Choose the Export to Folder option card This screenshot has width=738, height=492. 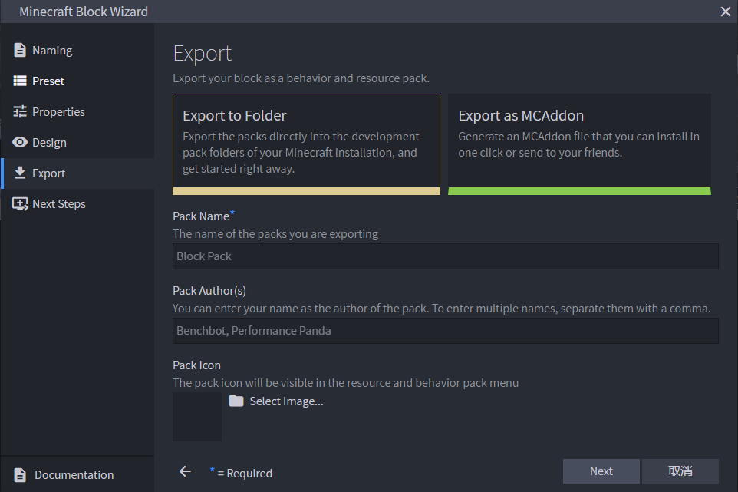tap(306, 144)
